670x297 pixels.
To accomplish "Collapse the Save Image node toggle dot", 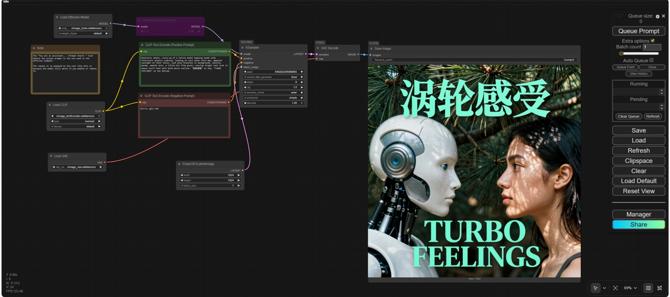I will pos(371,49).
